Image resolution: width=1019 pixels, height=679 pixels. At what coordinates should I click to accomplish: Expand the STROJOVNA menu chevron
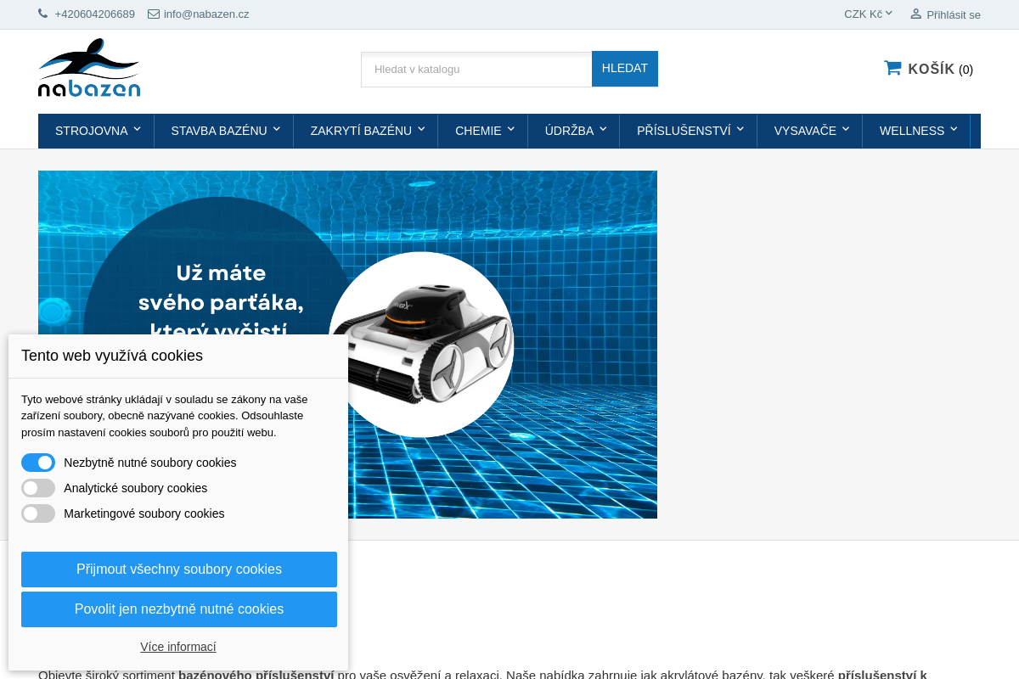[138, 129]
